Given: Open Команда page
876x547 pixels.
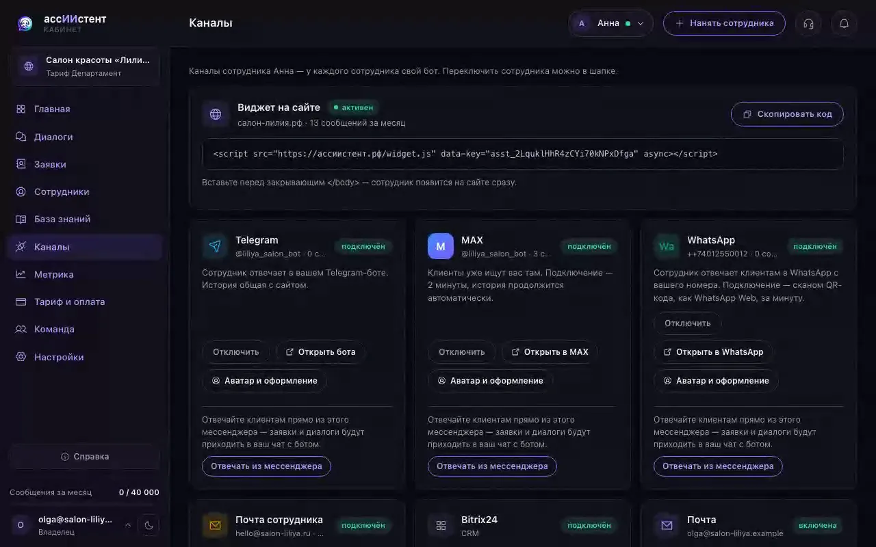Looking at the screenshot, I should [x=85, y=329].
